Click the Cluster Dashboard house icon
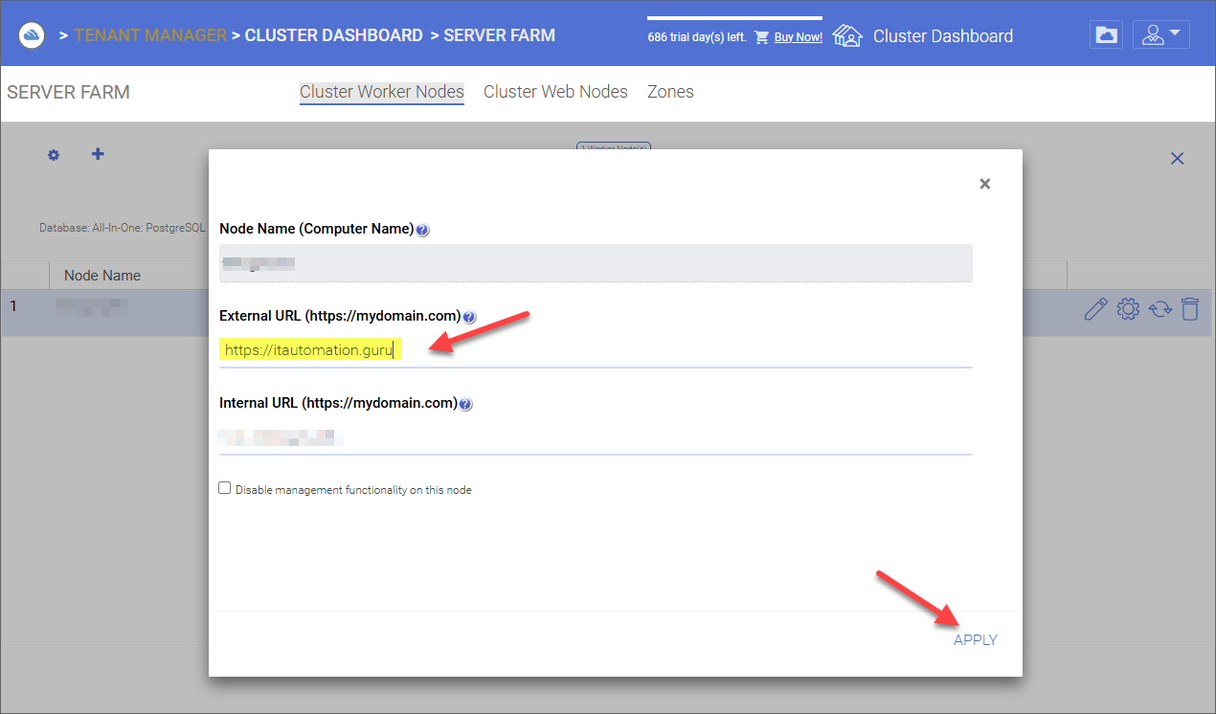Image resolution: width=1216 pixels, height=714 pixels. (x=847, y=35)
